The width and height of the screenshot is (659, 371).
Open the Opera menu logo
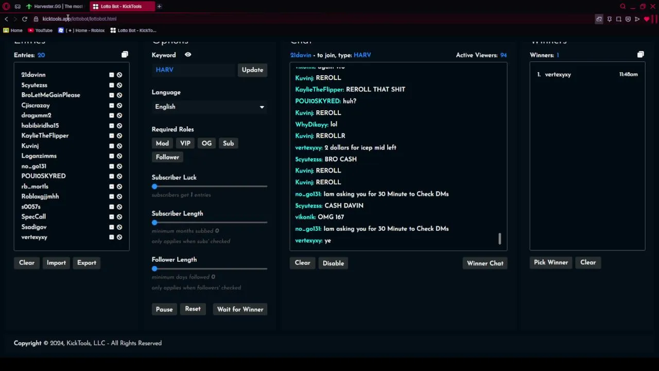[x=7, y=6]
